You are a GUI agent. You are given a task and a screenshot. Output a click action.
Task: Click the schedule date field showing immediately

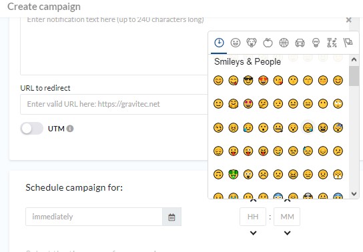pos(94,217)
